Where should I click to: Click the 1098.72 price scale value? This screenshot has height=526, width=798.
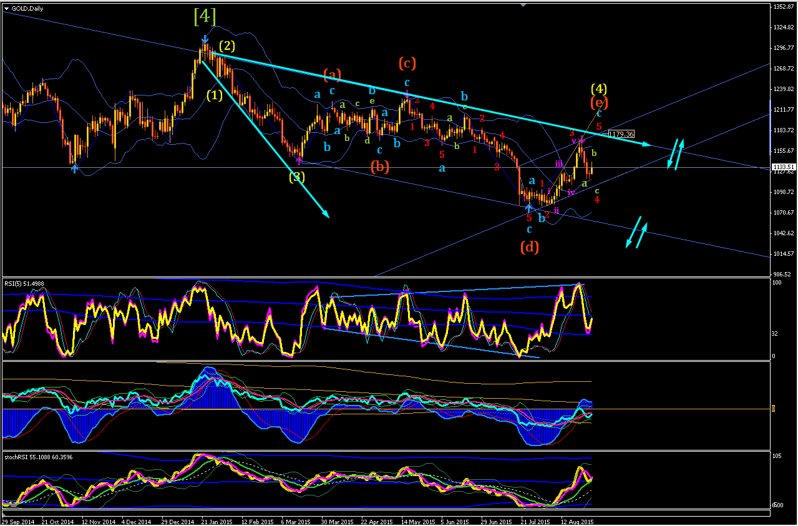click(x=782, y=192)
